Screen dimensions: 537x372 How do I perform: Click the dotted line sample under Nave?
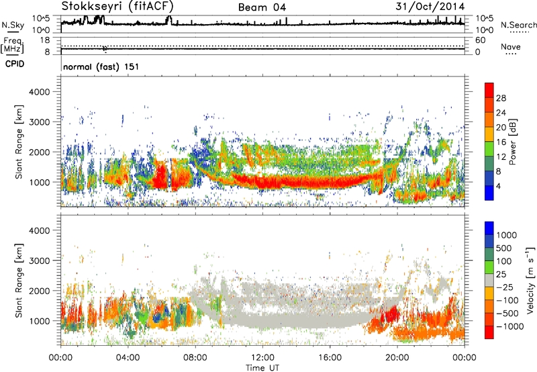(511, 54)
